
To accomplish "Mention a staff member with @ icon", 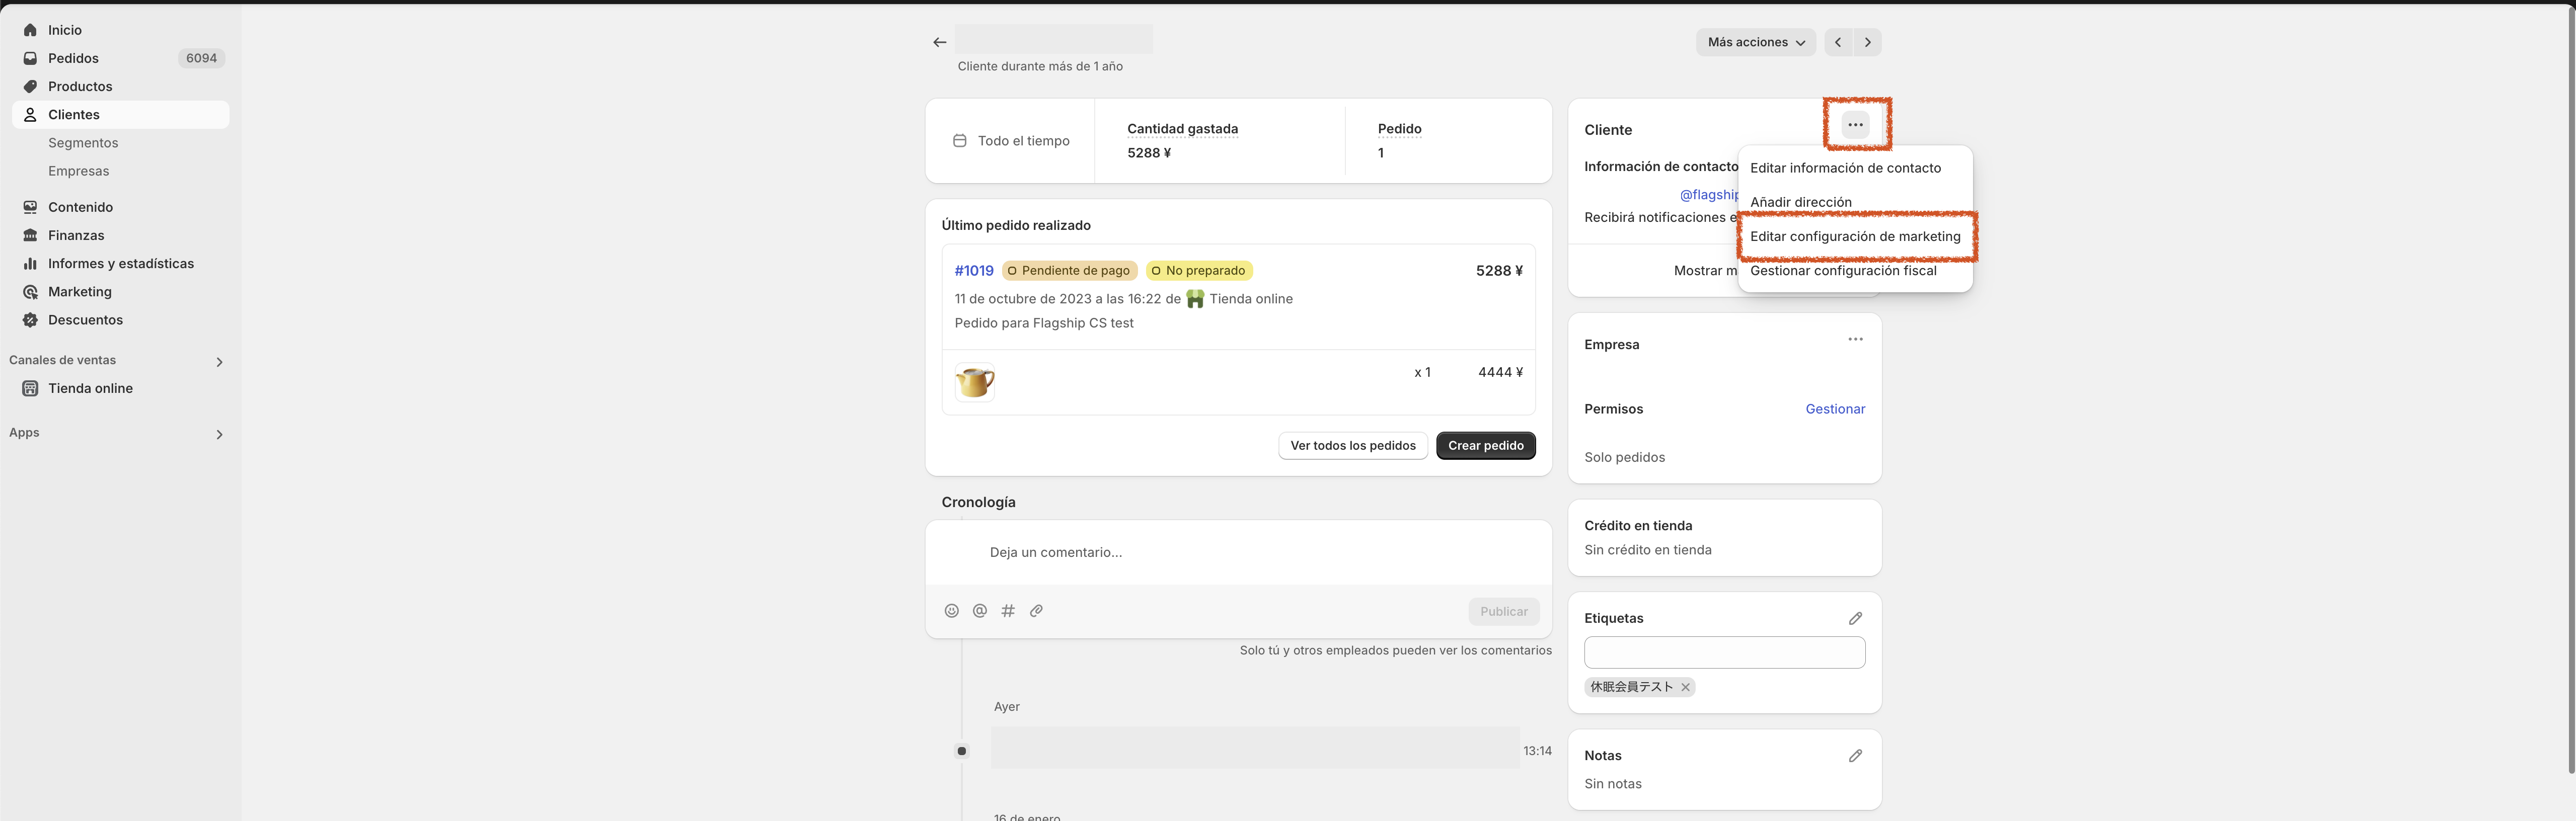I will click(x=980, y=611).
